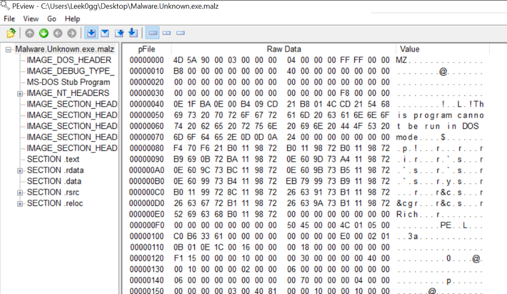Viewport: 507px width, 294px height.
Task: Click the second blue address-view icon
Action: [x=105, y=33]
